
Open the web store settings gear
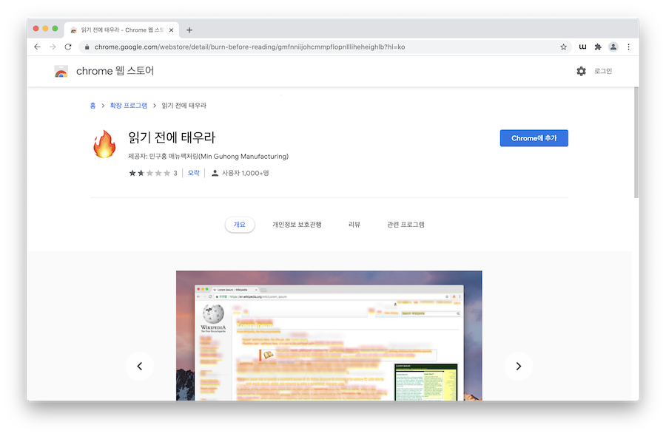pyautogui.click(x=581, y=71)
